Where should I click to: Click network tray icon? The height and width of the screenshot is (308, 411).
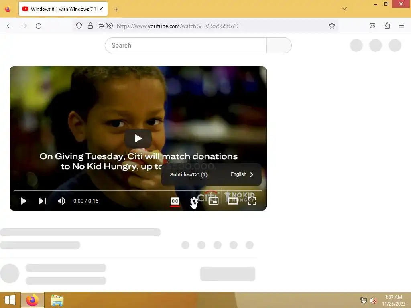pyautogui.click(x=364, y=300)
